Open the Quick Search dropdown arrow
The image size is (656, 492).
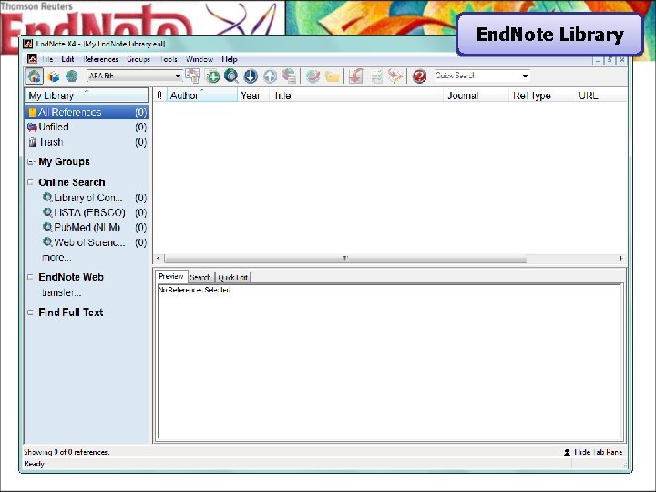coord(525,76)
